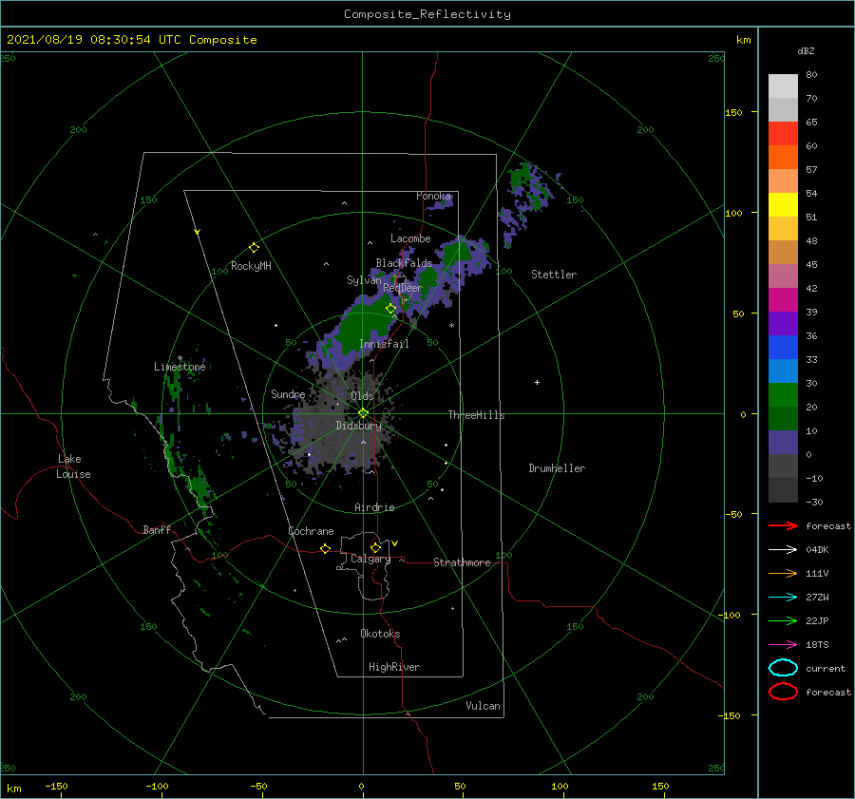
Task: Click the HighRiver town label
Action: click(x=394, y=667)
